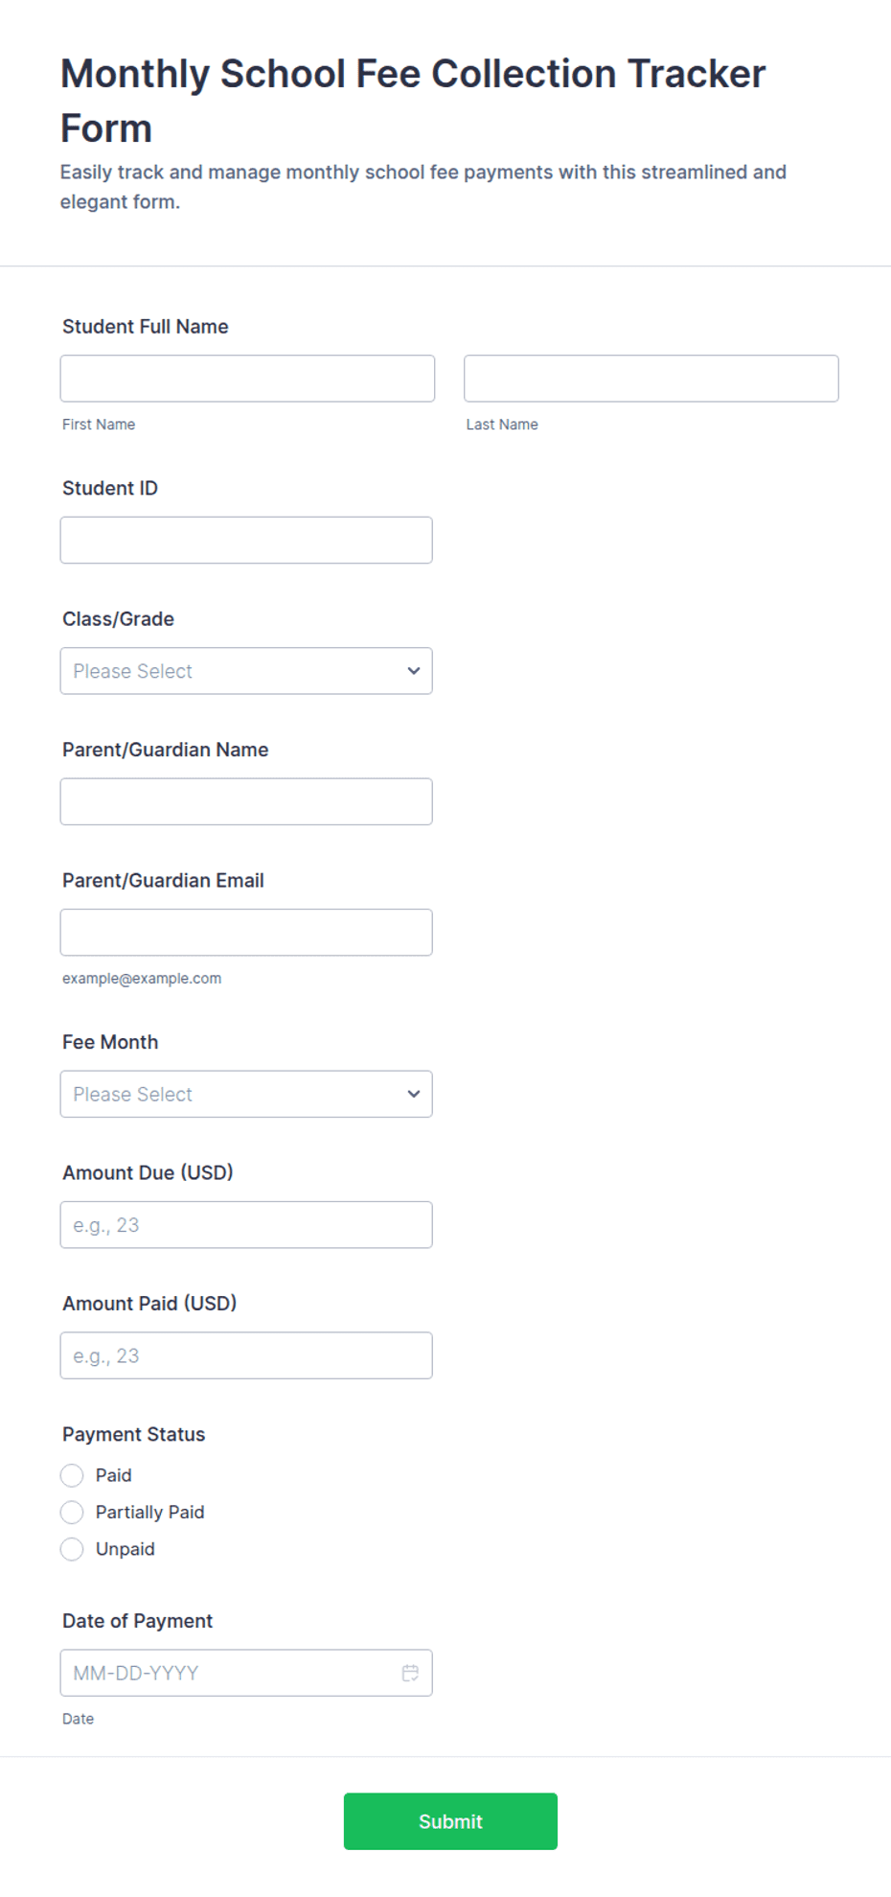Submit the fee collection form
Screen dimensions: 891x1897
coord(450,1821)
